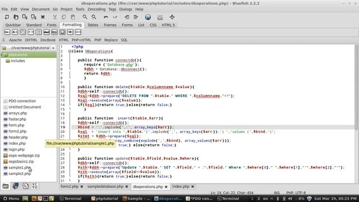Click the Undo arrow icon

106,17
